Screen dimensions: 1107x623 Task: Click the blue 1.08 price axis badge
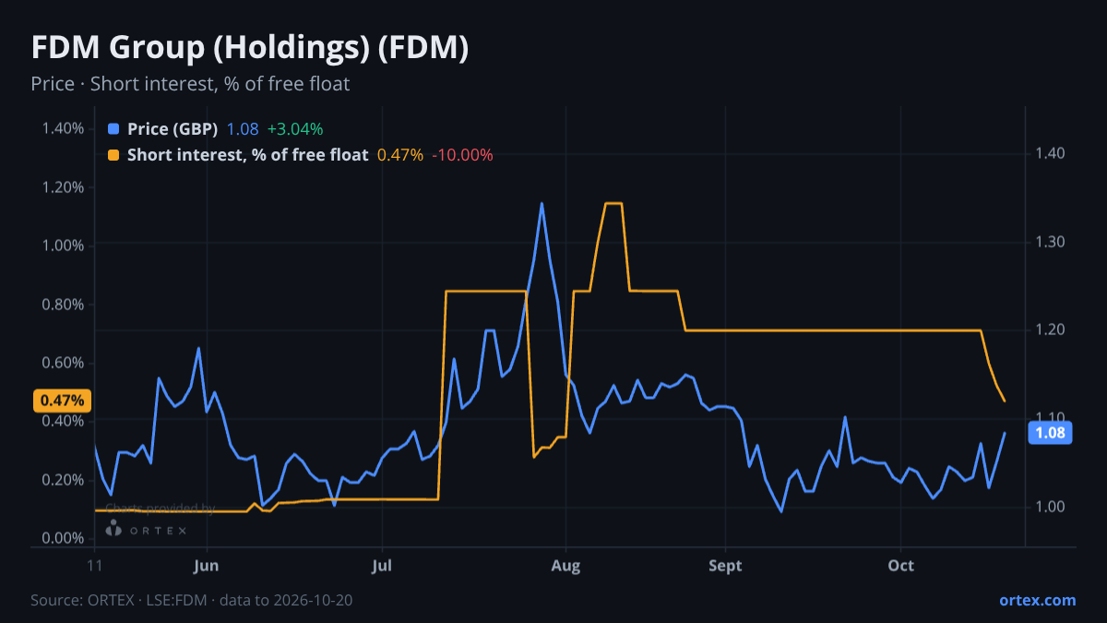coord(1052,433)
